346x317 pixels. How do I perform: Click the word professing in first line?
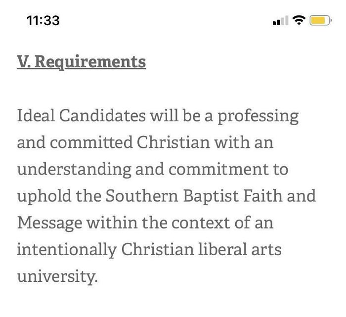[258, 116]
